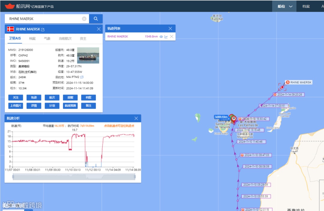This screenshot has width=324, height=211.
Task: Click the IMO value 9456991
Action: click(x=24, y=61)
